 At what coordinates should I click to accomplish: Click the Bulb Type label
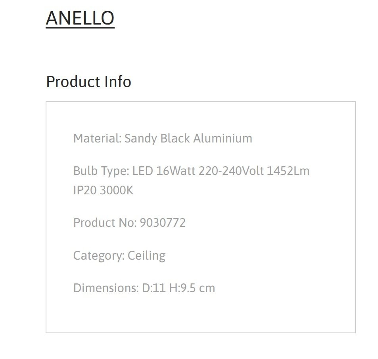[101, 171]
